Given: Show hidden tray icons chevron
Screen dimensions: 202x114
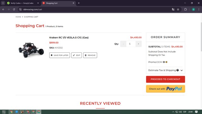Looking at the screenshot, I should 173,112.
